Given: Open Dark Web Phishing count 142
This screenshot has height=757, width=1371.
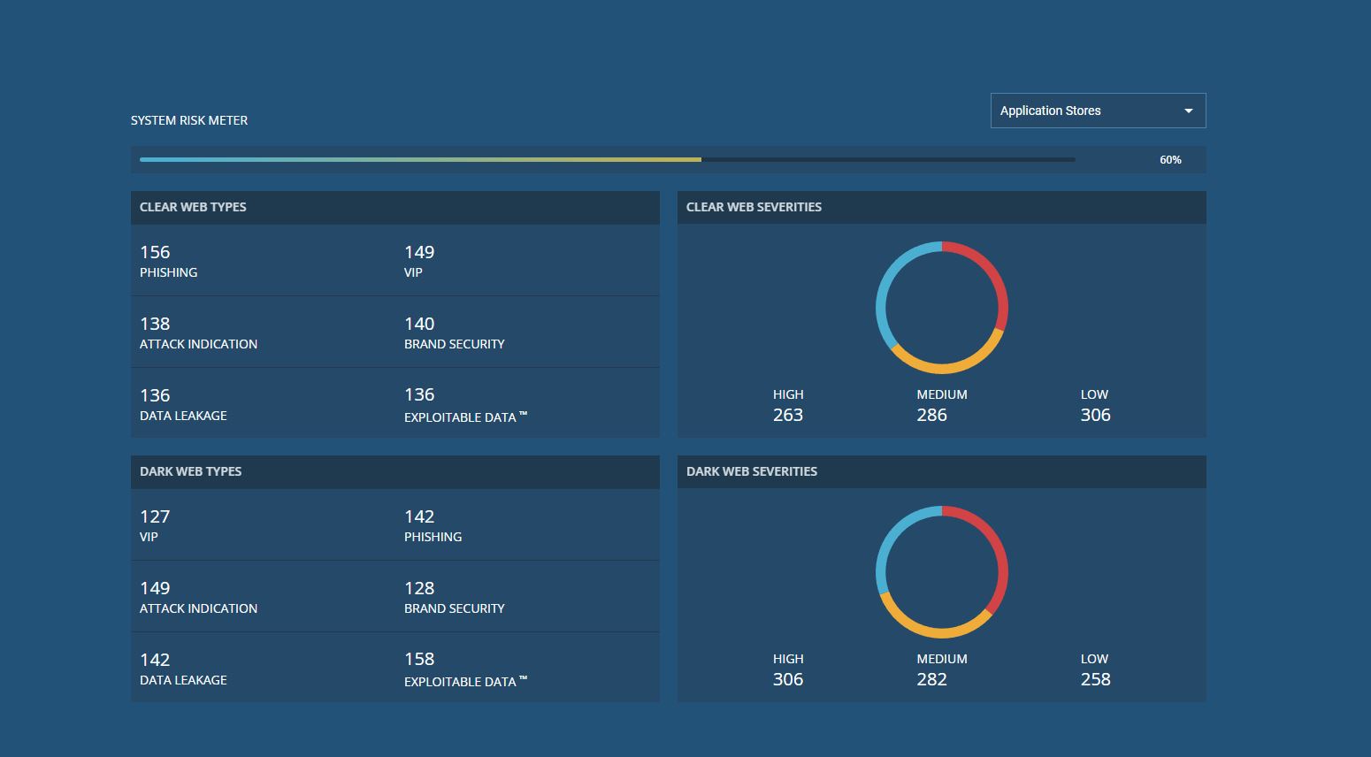Looking at the screenshot, I should 419,517.
